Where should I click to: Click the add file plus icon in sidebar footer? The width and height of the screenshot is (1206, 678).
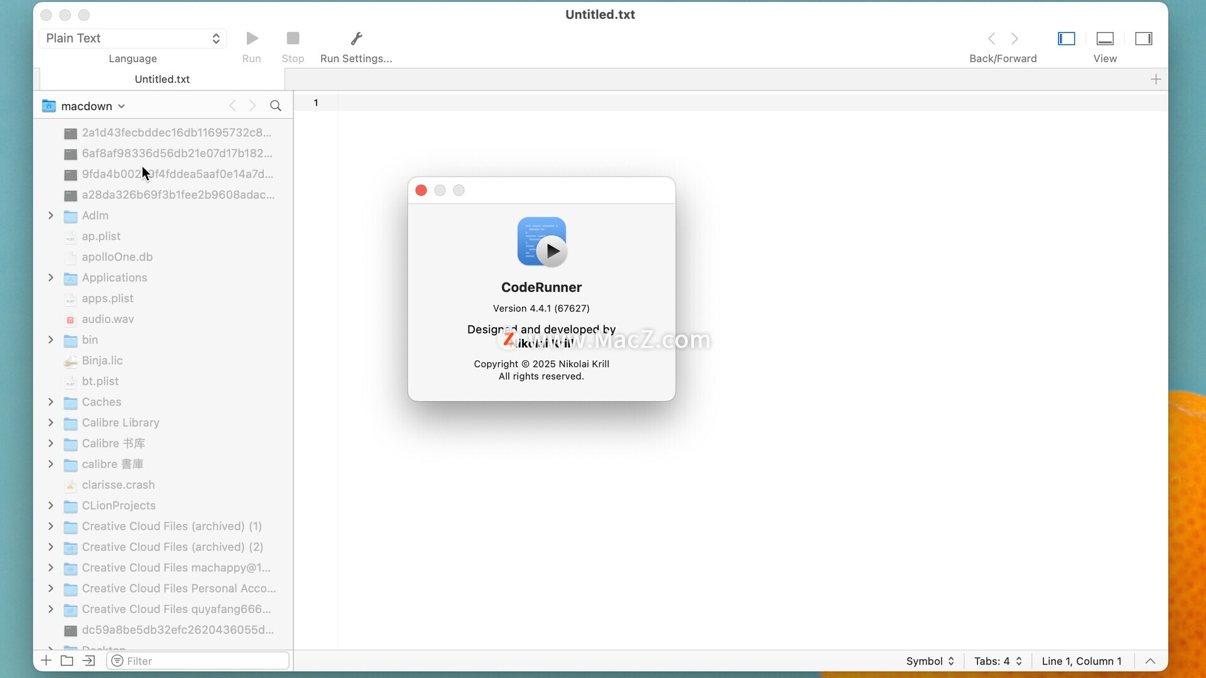[46, 660]
